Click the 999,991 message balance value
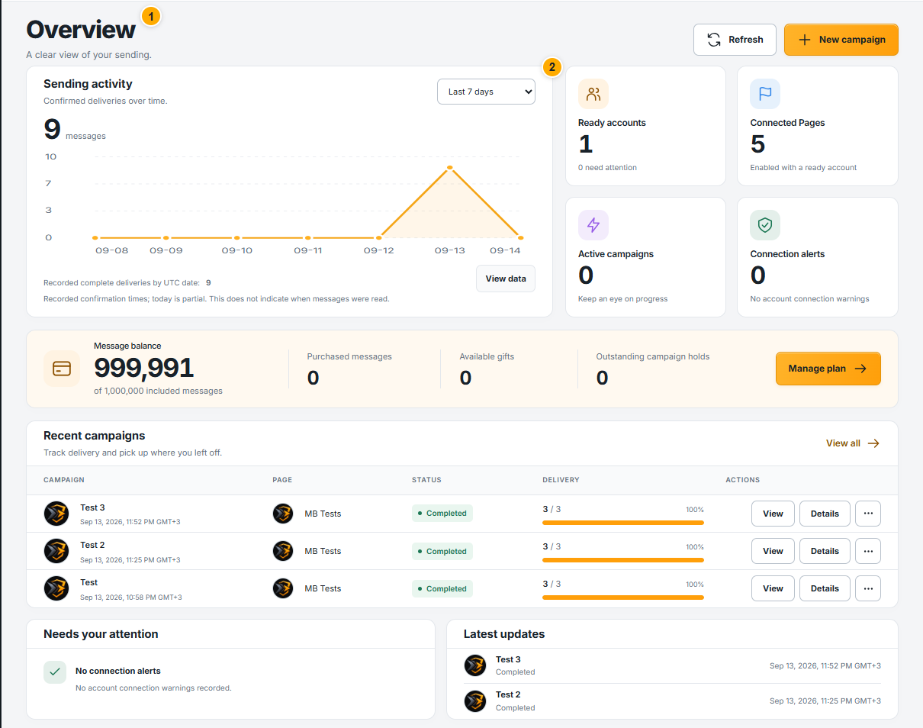 pos(144,369)
